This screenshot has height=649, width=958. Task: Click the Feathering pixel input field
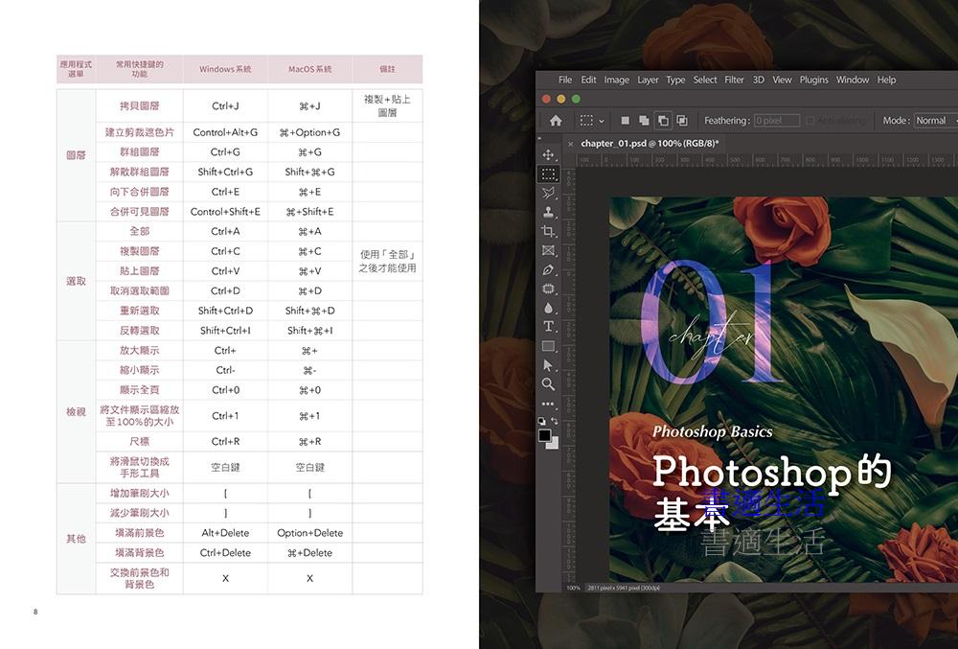click(777, 121)
